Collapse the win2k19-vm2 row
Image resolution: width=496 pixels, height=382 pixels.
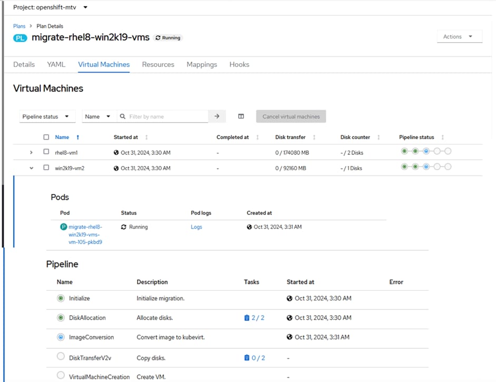pyautogui.click(x=31, y=168)
